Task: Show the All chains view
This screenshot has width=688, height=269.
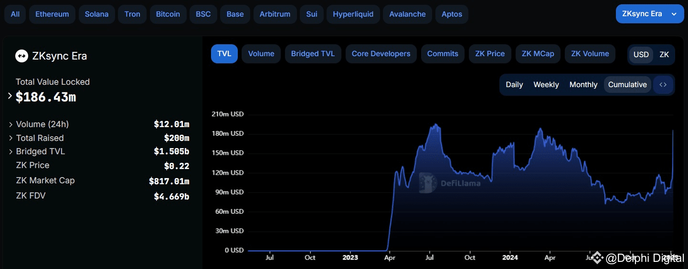Action: pyautogui.click(x=15, y=14)
